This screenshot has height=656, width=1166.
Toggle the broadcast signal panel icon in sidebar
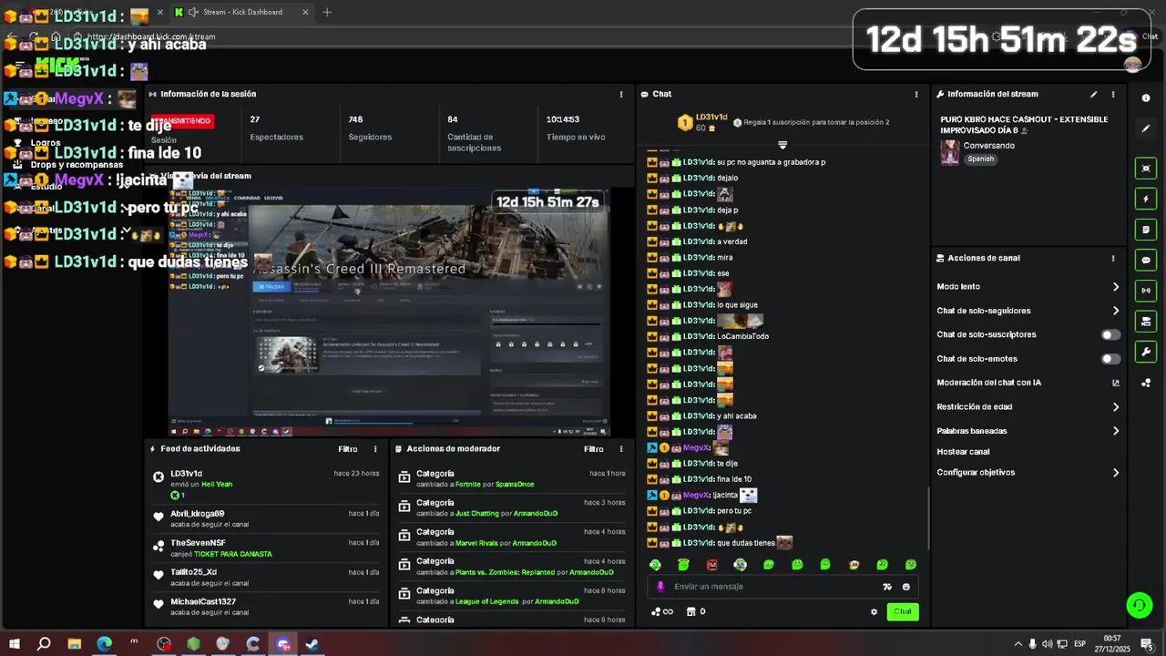pyautogui.click(x=1146, y=291)
